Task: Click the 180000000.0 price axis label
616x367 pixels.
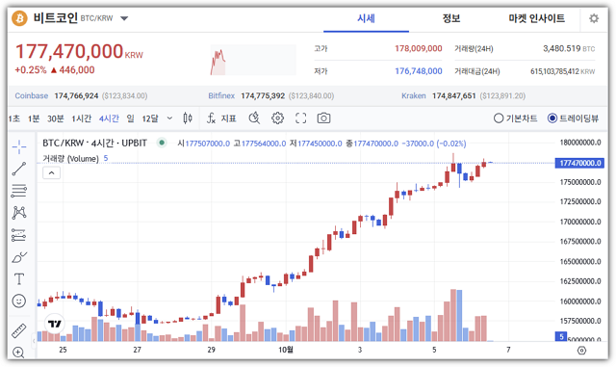Action: [x=580, y=143]
